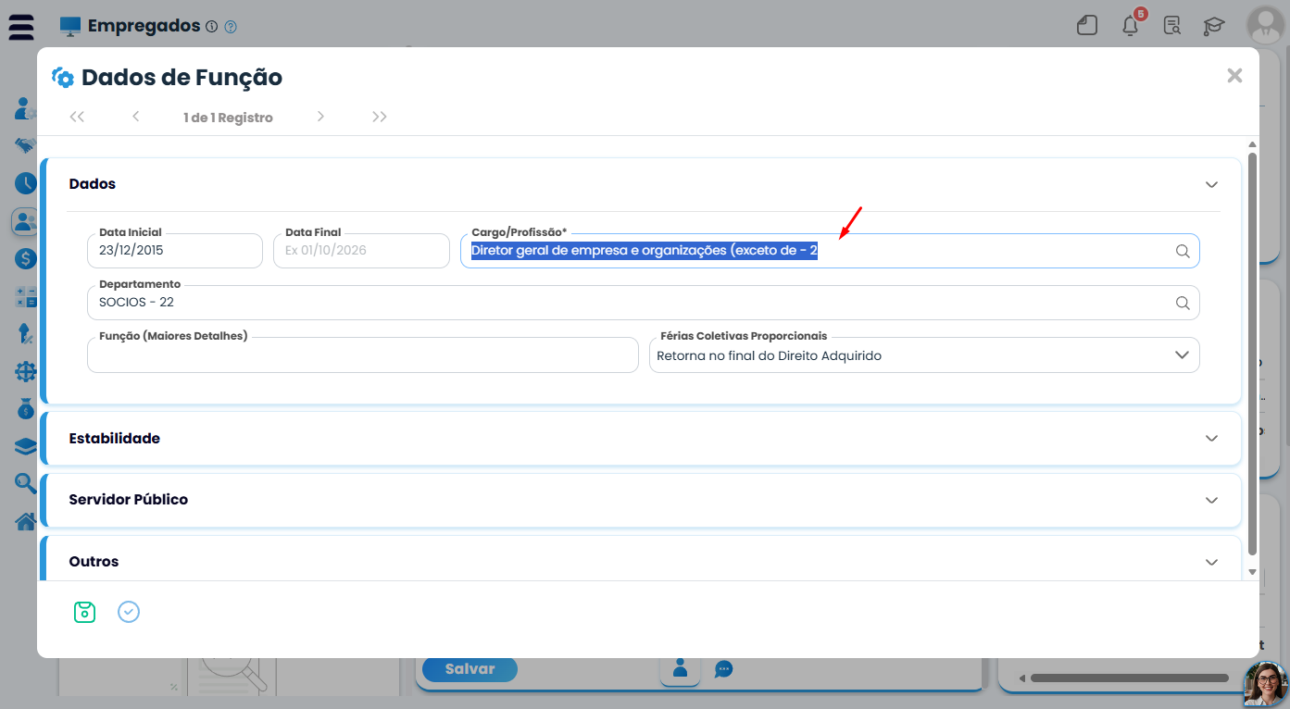Screen dimensions: 1290x709
Task: Click the Função (Maiores Detalhes) field
Action: 363,355
